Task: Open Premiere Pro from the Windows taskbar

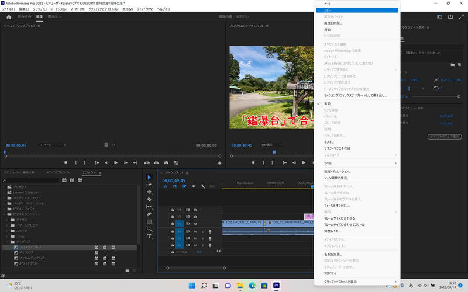Action: pos(277,286)
